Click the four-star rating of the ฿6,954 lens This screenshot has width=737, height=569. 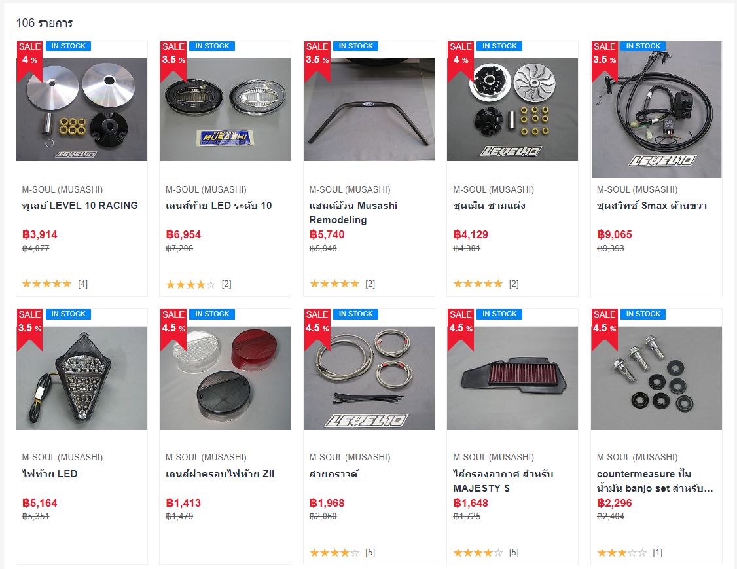[x=190, y=284]
